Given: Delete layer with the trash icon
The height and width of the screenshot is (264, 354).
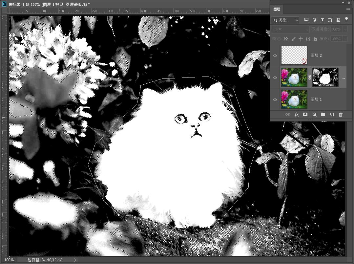Looking at the screenshot, I should tap(341, 115).
